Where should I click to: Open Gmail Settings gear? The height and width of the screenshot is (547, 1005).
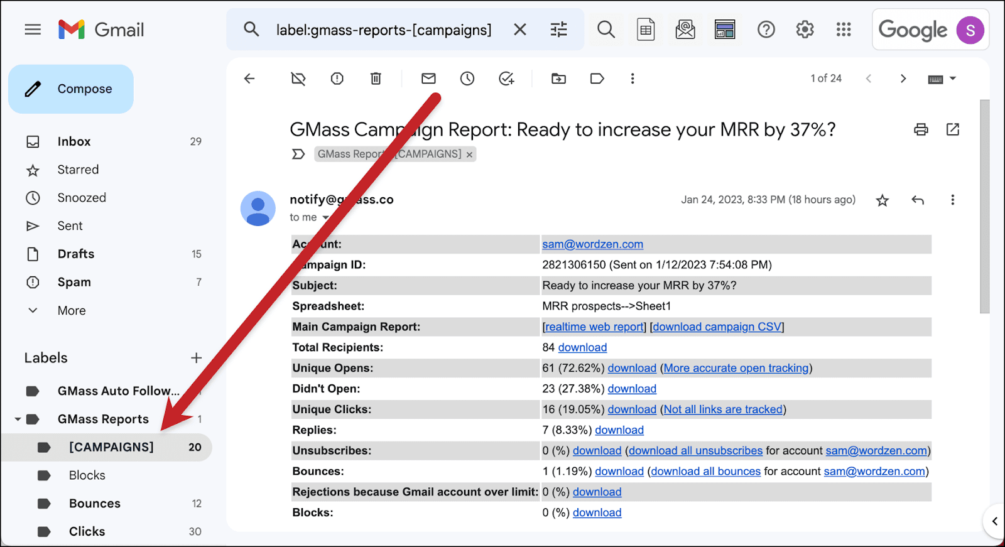click(x=805, y=30)
